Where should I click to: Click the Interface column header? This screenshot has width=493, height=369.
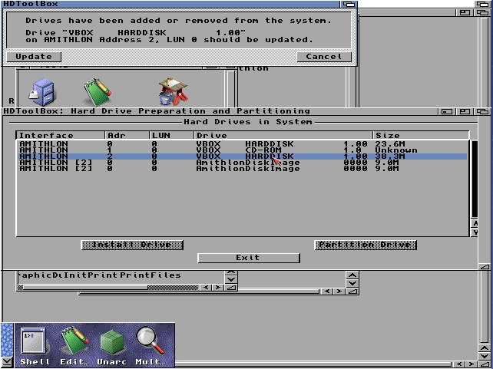[61, 135]
